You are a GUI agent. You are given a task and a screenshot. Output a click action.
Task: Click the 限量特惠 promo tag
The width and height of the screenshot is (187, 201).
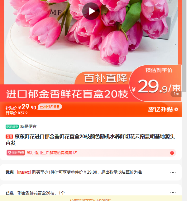24,172
